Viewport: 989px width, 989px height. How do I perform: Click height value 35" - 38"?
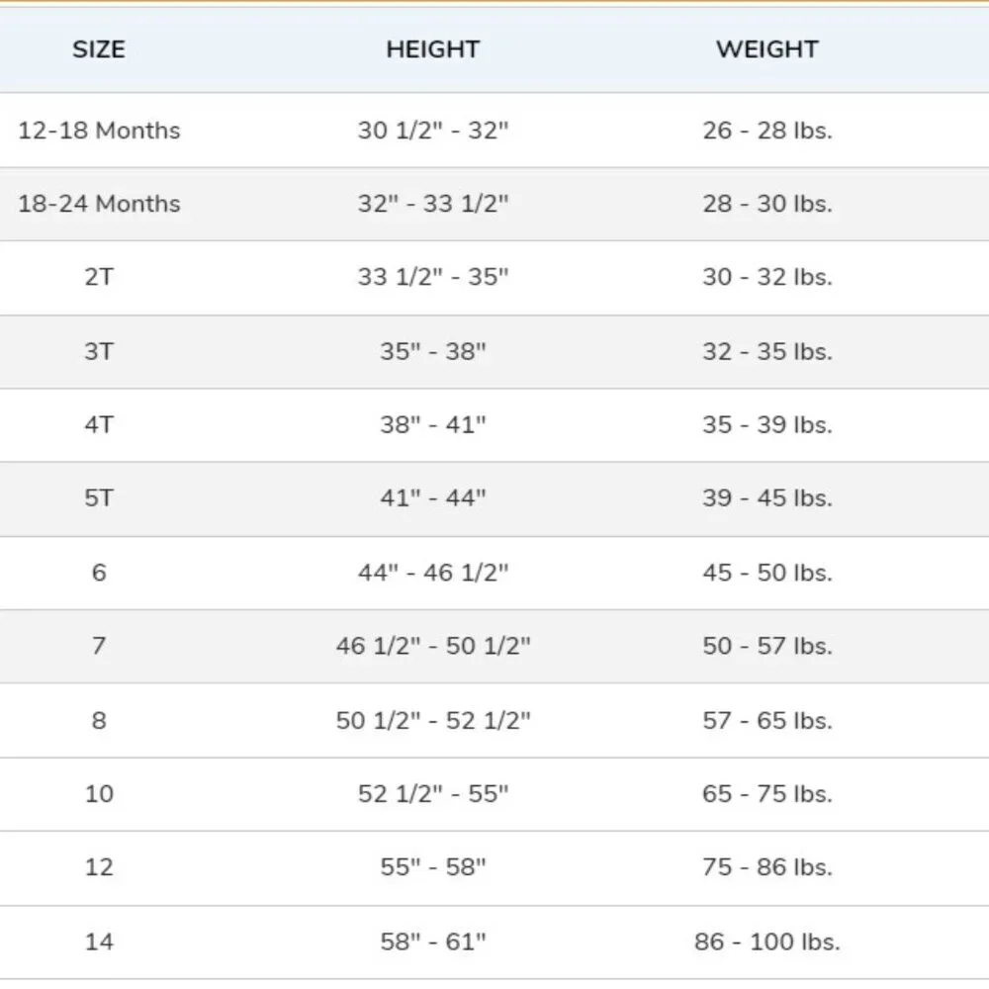(433, 351)
